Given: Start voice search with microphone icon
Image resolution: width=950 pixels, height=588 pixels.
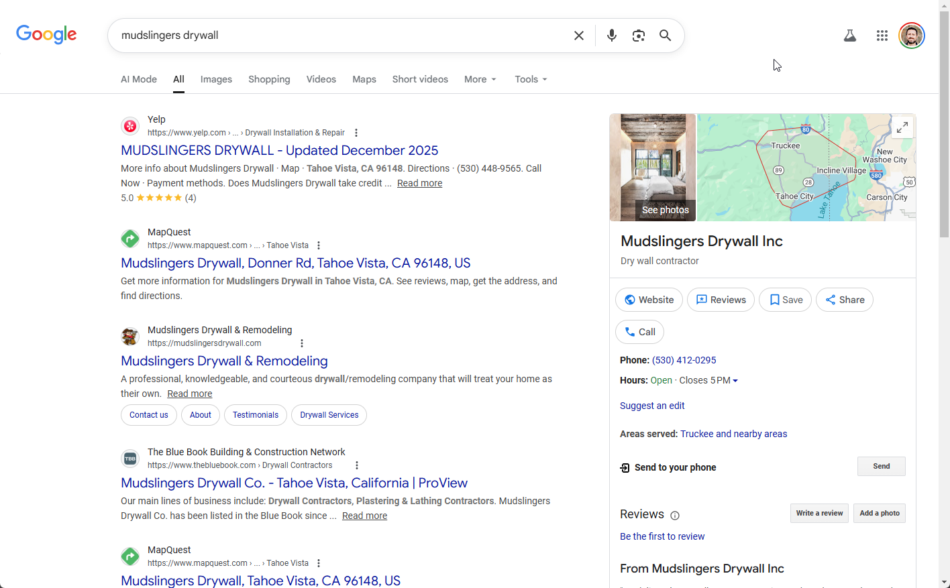Looking at the screenshot, I should tap(612, 36).
